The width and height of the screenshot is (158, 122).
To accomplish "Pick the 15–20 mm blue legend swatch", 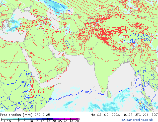I will point(39,119).
